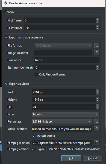Open MPEG-4 video render options button

pos(97,122)
